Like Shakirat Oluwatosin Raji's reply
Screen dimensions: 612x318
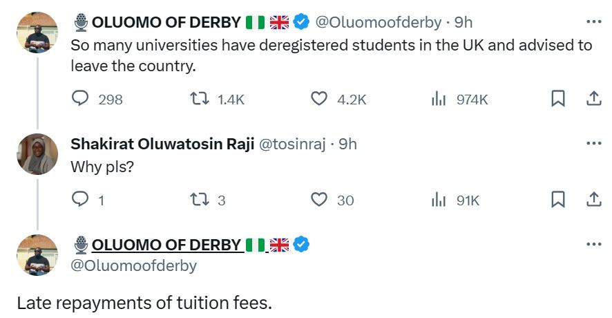pyautogui.click(x=318, y=200)
